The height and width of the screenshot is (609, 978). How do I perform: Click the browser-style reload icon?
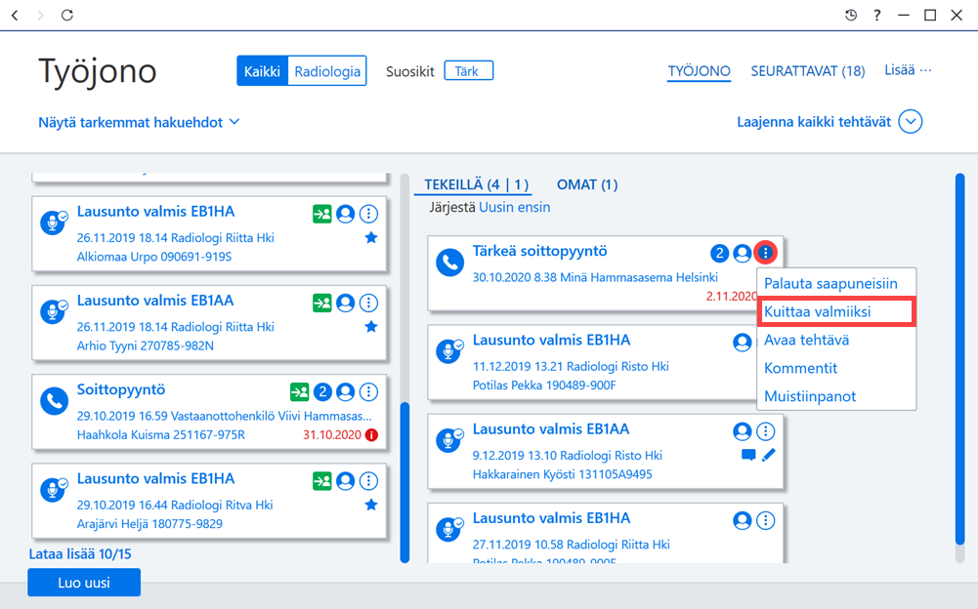tap(66, 15)
